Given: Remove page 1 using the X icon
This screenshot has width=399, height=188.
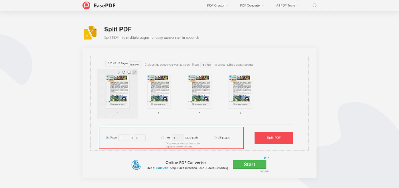Looking at the screenshot, I should coord(134,72).
